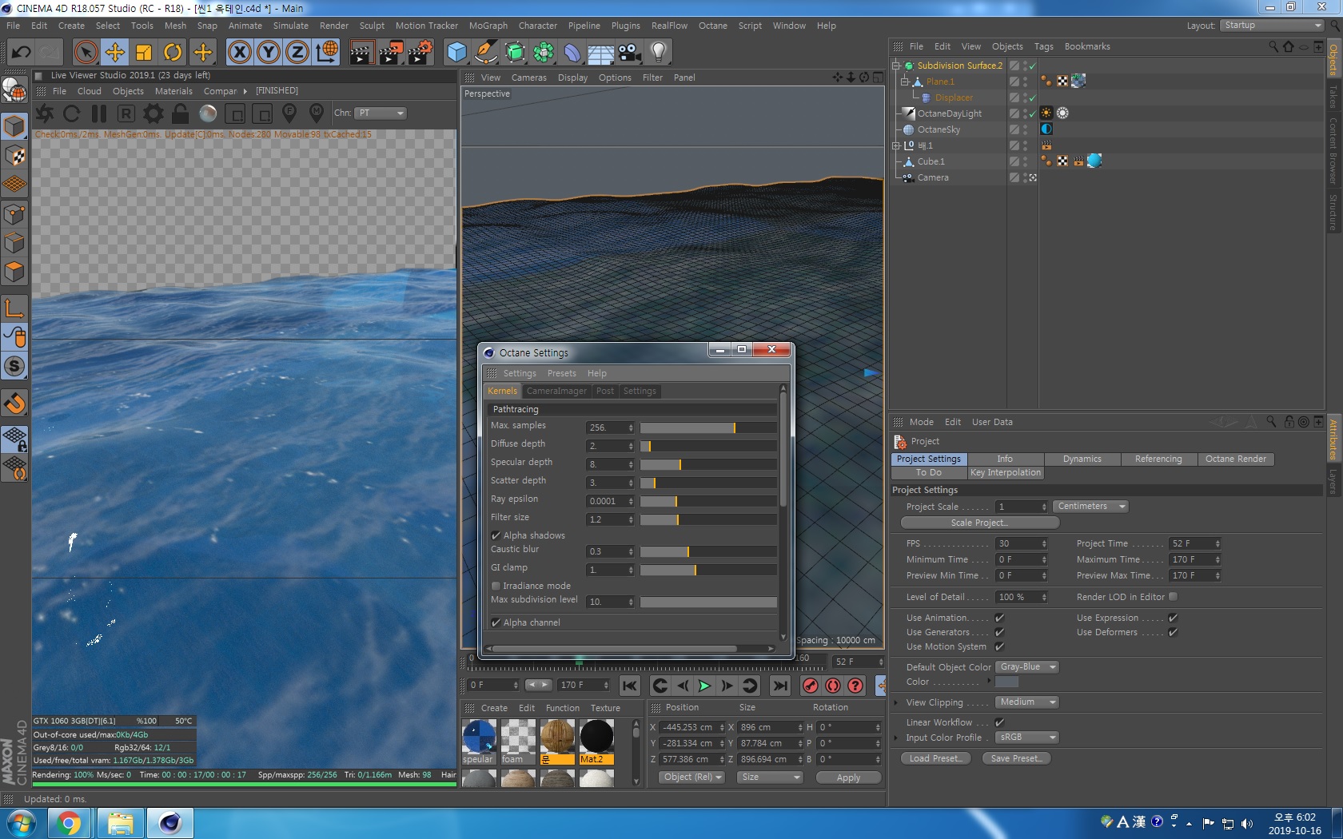Screen dimensions: 1343x839
Task: Toggle Use Deformers checkbox
Action: pos(1173,632)
